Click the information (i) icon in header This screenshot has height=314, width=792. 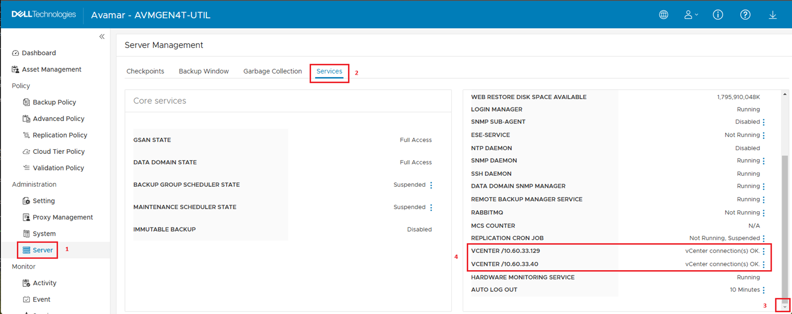point(718,15)
